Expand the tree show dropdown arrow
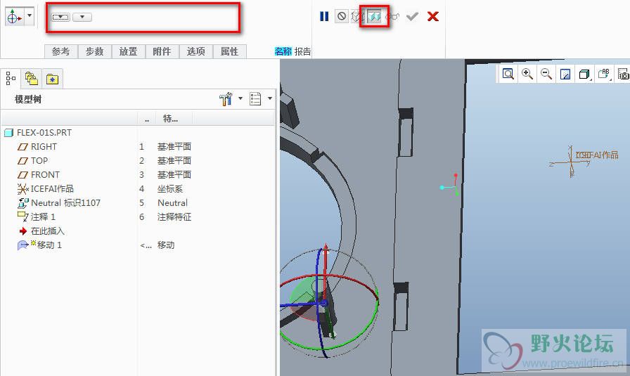 pyautogui.click(x=269, y=98)
